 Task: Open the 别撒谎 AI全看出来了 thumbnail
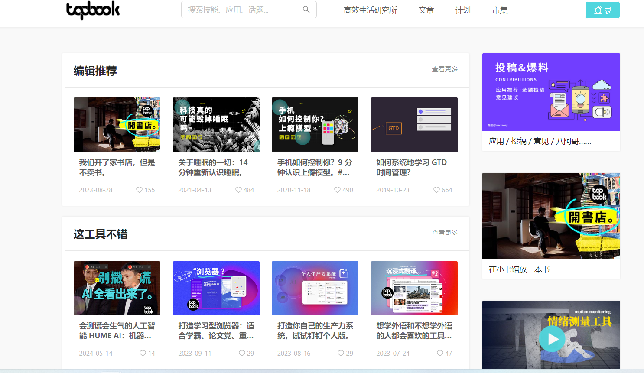tap(117, 288)
